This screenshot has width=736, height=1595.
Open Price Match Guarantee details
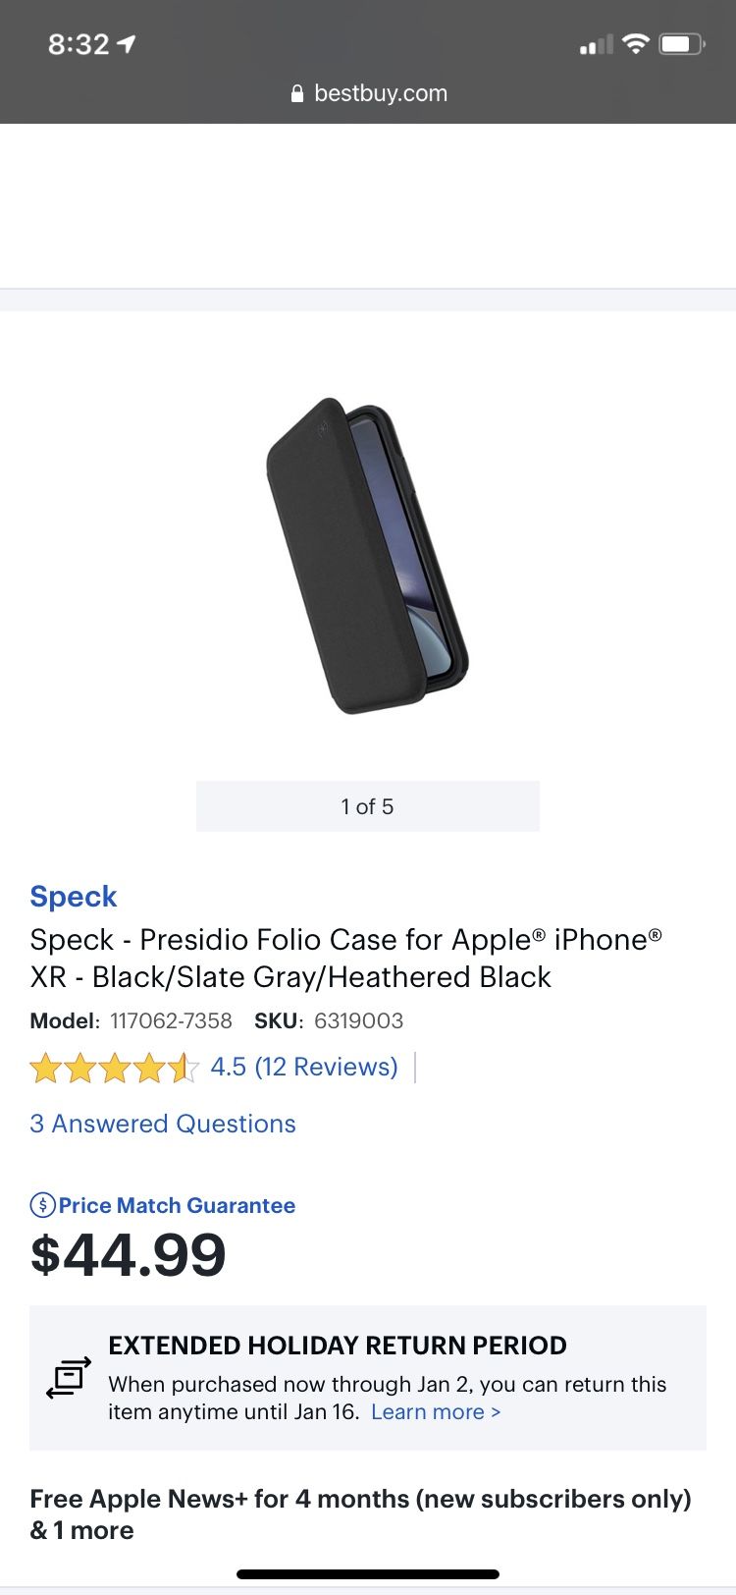pos(177,1205)
